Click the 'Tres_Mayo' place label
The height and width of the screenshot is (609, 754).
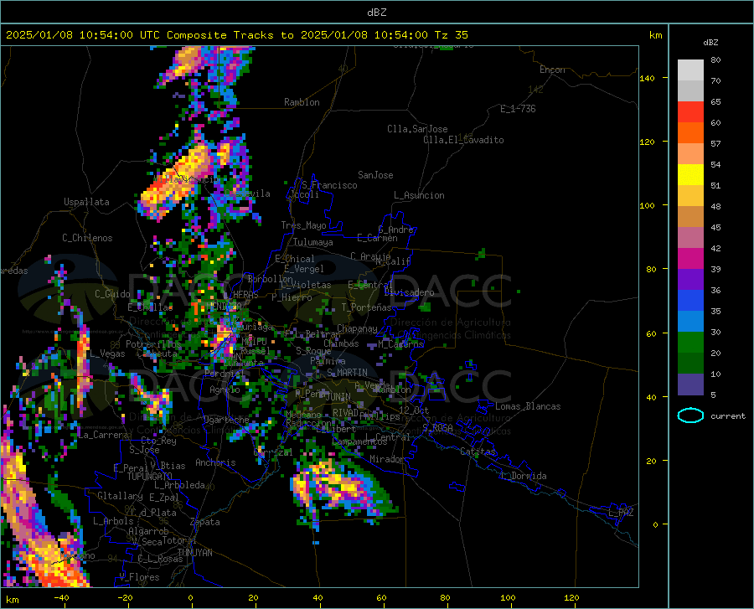[303, 225]
